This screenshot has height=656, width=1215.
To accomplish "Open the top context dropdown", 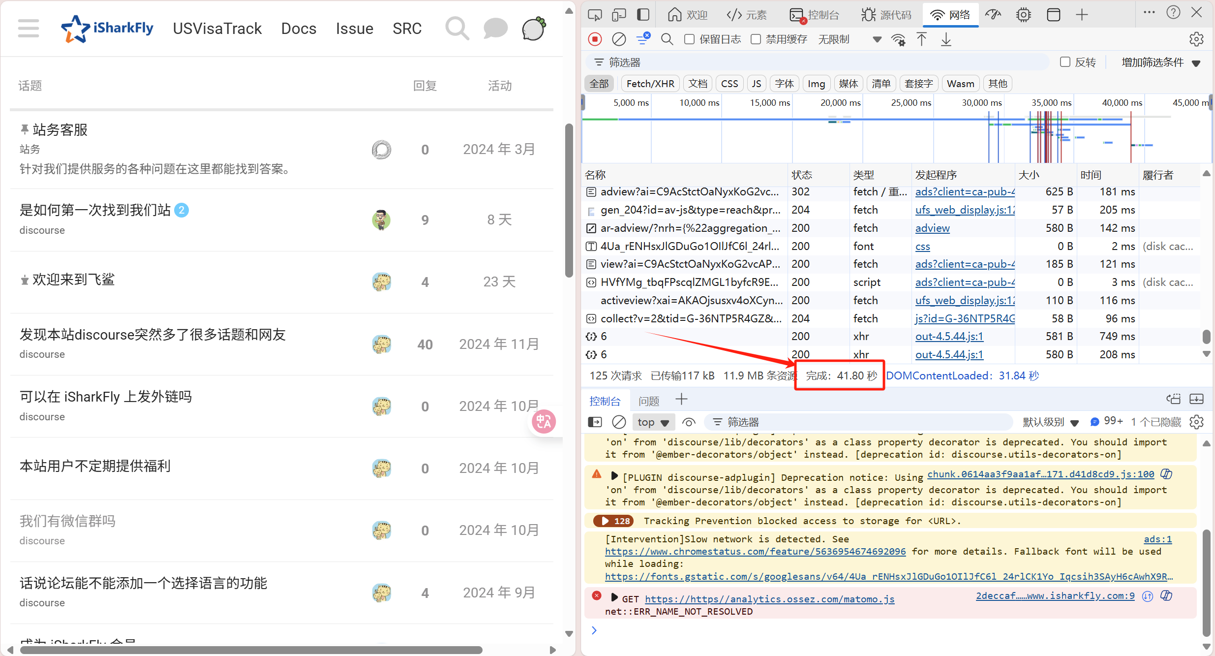I will [653, 422].
